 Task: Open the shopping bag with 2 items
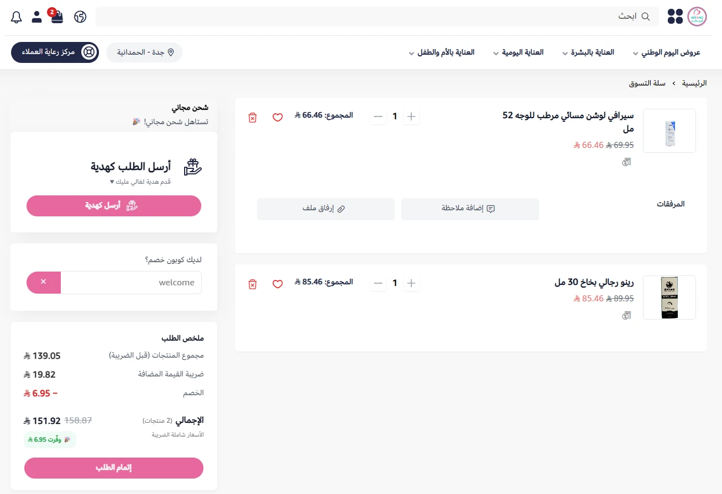tap(57, 16)
